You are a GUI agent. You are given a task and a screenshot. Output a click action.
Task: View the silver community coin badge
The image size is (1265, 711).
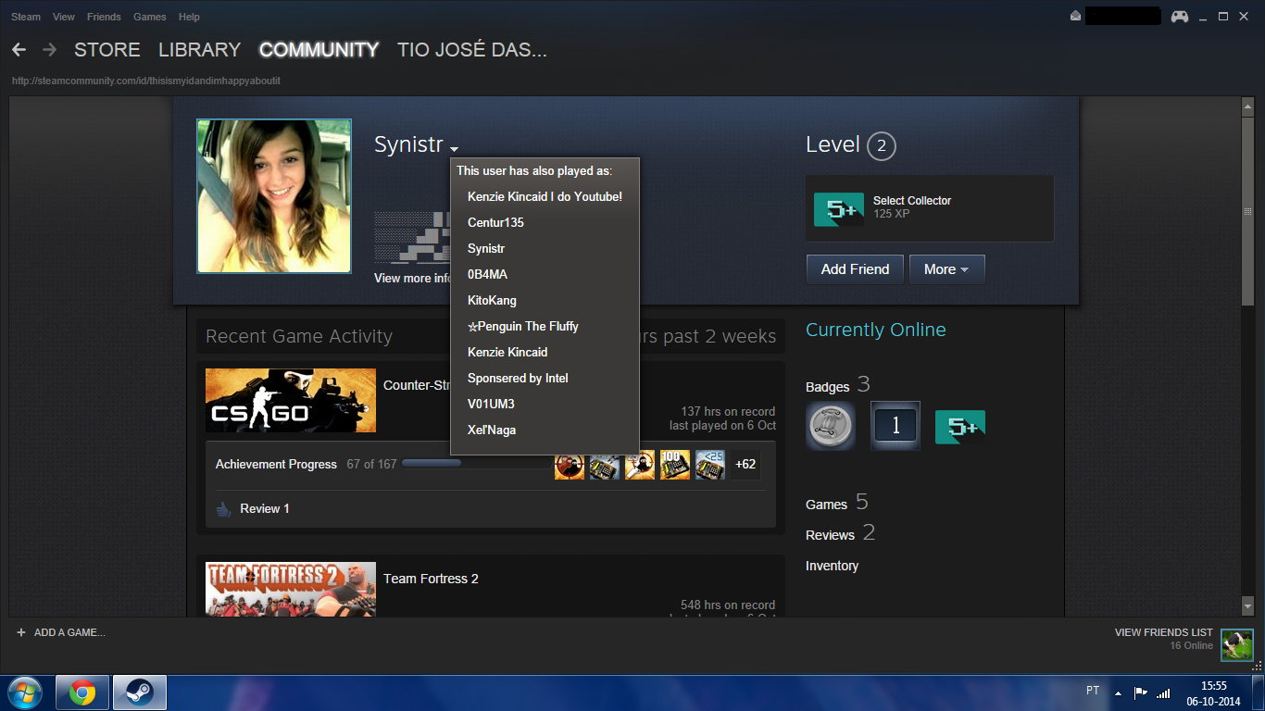[830, 426]
